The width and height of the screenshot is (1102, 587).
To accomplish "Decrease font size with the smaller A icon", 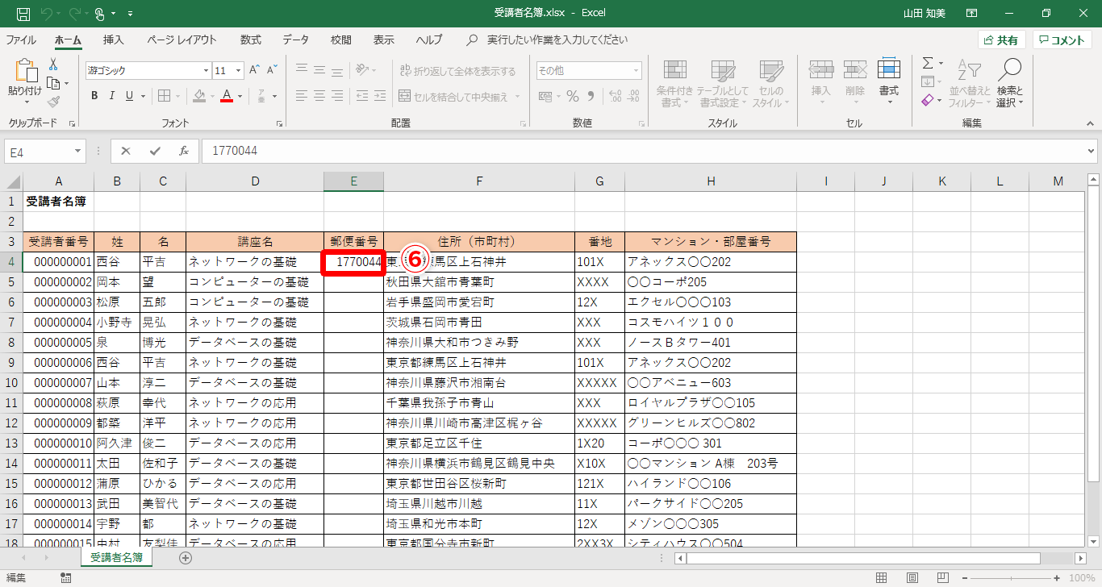I will [x=273, y=70].
